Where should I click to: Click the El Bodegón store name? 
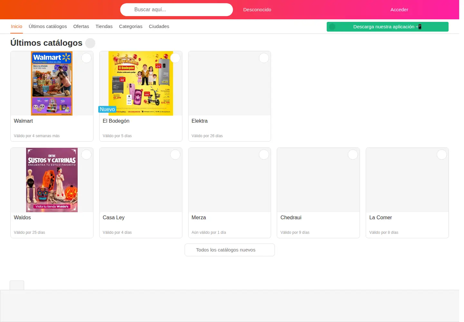pos(116,121)
